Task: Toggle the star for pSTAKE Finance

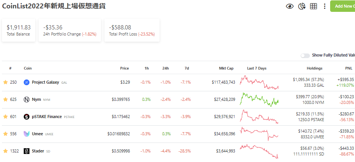Action: click(5, 117)
